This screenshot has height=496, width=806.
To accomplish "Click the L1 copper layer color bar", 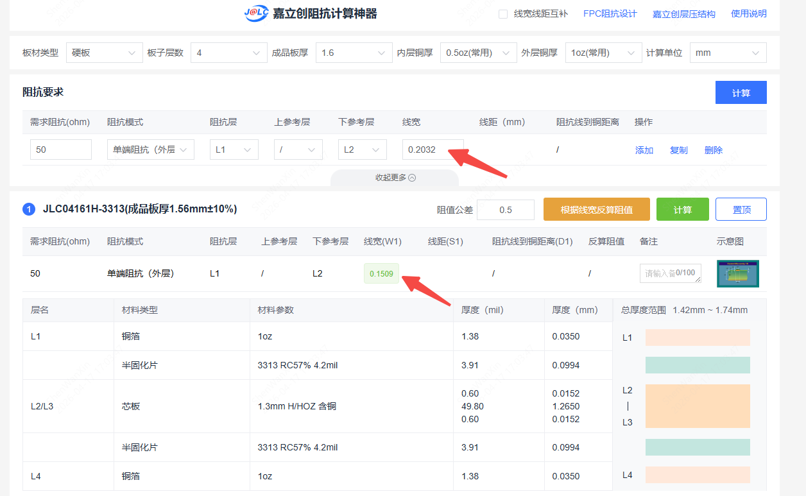I will click(x=698, y=338).
